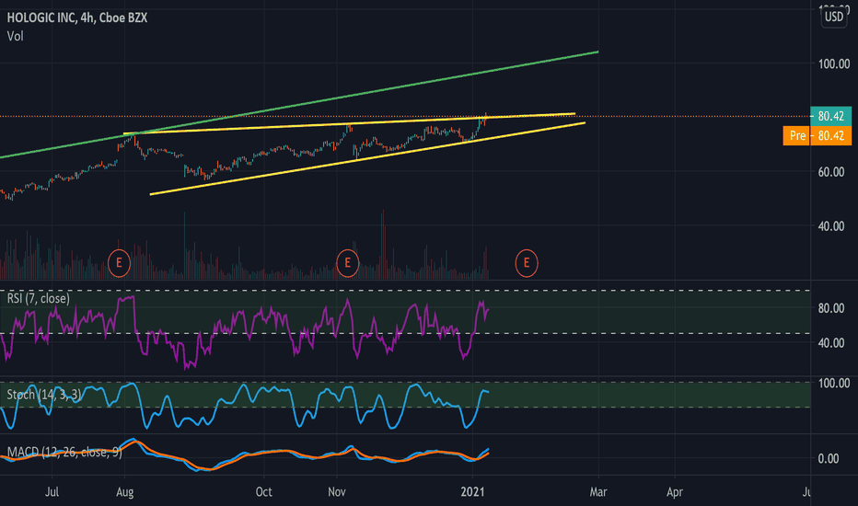The width and height of the screenshot is (858, 506).
Task: Click the Jul label on time axis
Action: (52, 492)
